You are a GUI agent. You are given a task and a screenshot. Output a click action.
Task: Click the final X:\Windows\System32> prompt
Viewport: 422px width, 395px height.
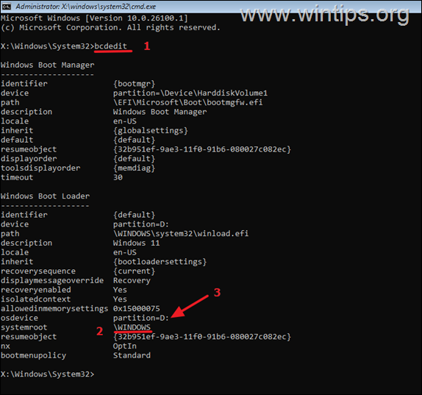(x=48, y=374)
